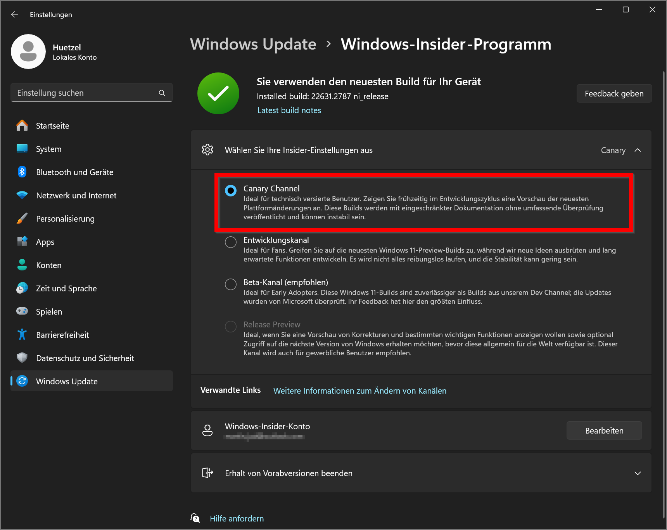Viewport: 667px width, 530px height.
Task: Click the Spielen game controller icon
Action: tap(22, 311)
